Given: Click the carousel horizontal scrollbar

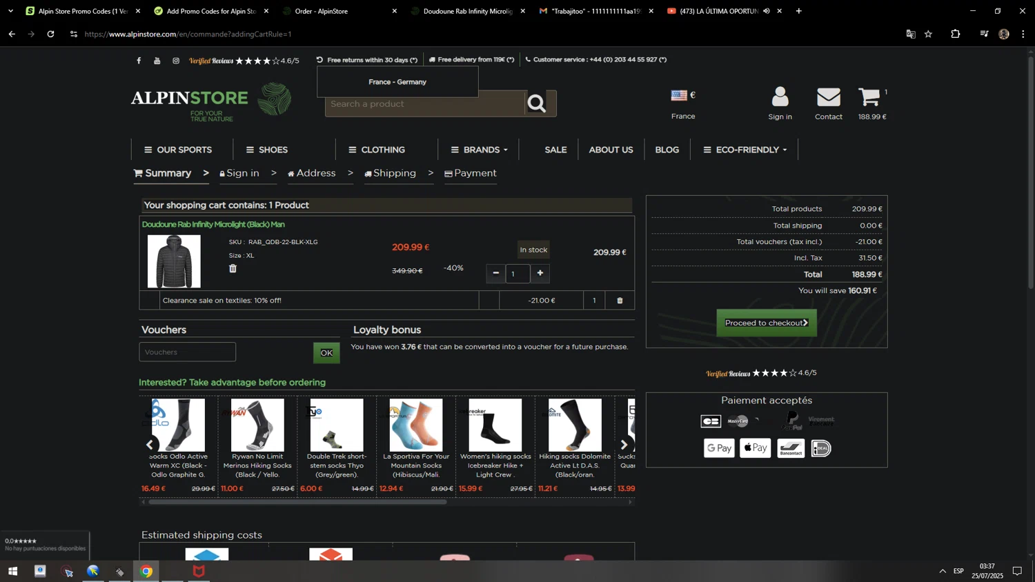Looking at the screenshot, I should coord(297,502).
